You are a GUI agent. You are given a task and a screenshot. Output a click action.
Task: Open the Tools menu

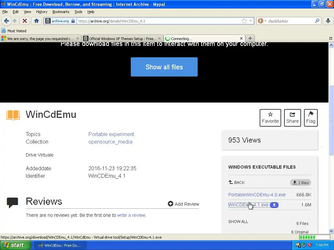[78, 12]
